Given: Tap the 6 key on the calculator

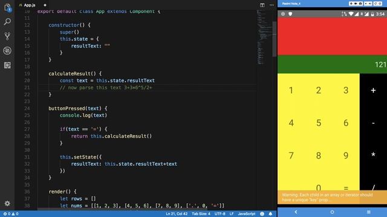Looking at the screenshot, I should click(x=346, y=123).
